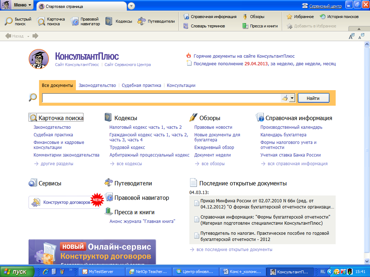Viewport: 370px width, 277px height.
Task: Open Конструктор договоров service button
Action: pyautogui.click(x=64, y=202)
